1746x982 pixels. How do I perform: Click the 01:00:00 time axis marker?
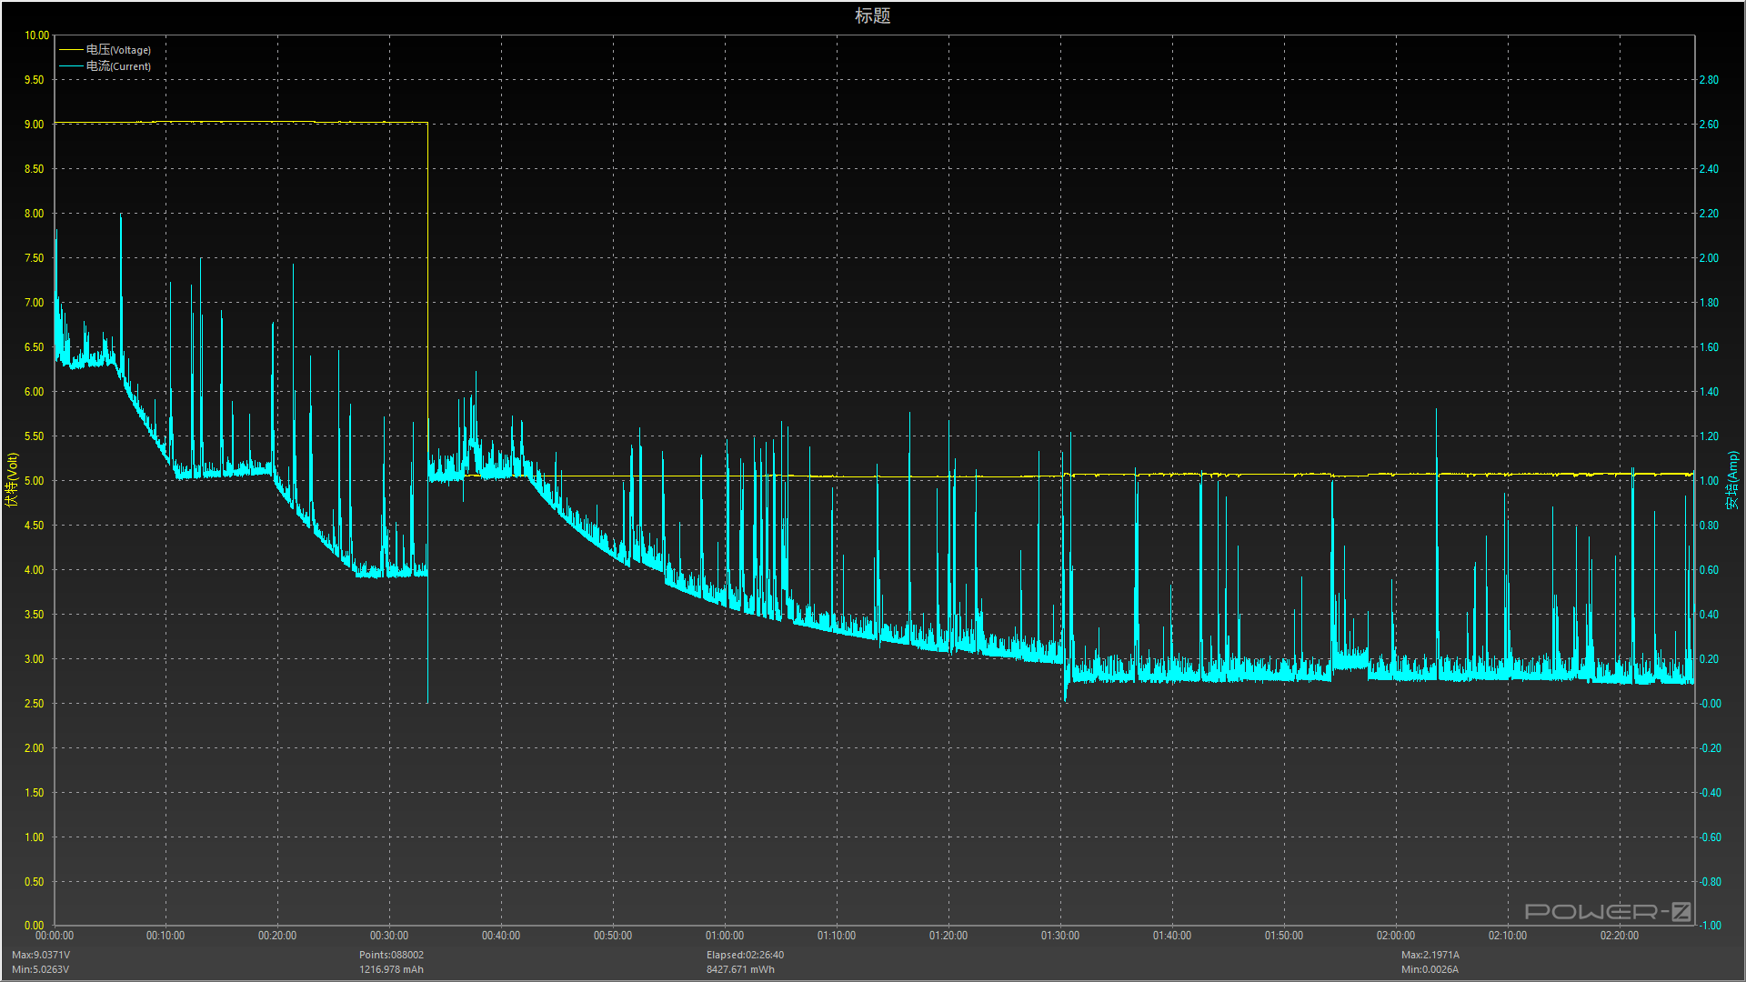pyautogui.click(x=725, y=936)
